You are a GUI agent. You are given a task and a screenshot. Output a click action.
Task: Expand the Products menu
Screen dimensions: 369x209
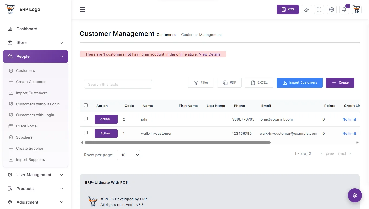pos(35,189)
